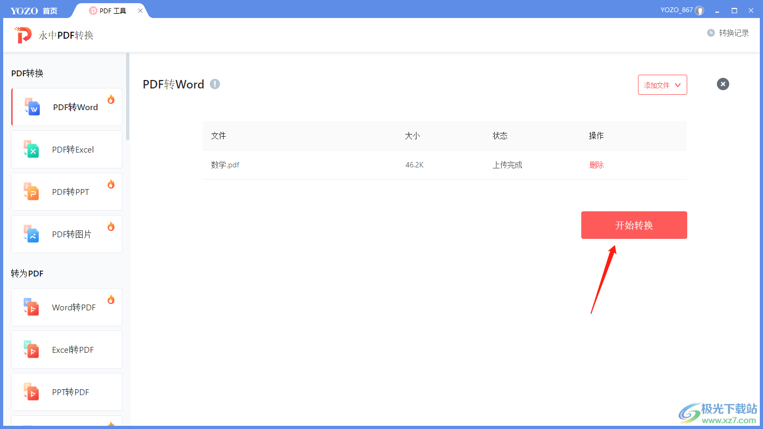The image size is (763, 429).
Task: Click the info icon beside PDF转Word title
Action: tap(215, 84)
